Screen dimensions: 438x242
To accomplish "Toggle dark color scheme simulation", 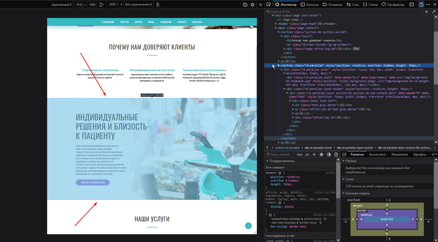I will [329, 154].
